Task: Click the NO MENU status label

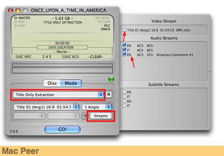Action: pos(103,18)
